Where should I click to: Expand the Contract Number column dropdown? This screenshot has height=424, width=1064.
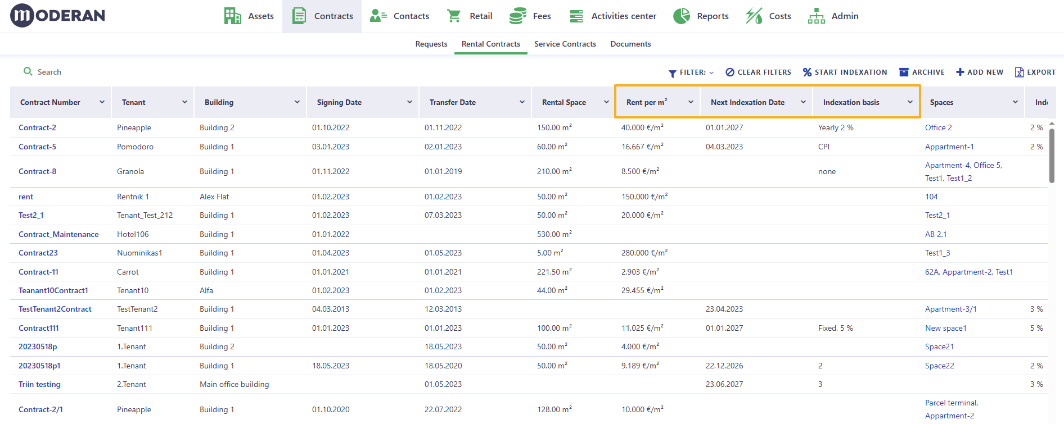pyautogui.click(x=102, y=102)
